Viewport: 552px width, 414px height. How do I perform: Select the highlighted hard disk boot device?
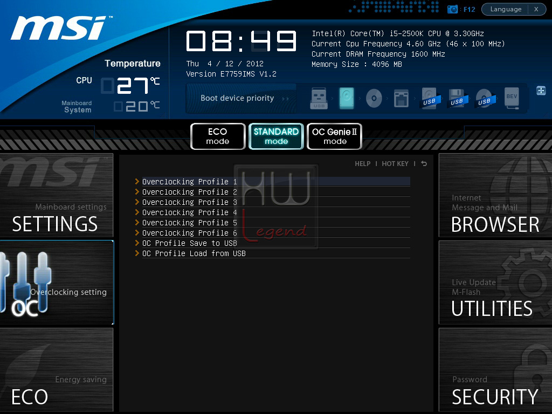pos(347,98)
